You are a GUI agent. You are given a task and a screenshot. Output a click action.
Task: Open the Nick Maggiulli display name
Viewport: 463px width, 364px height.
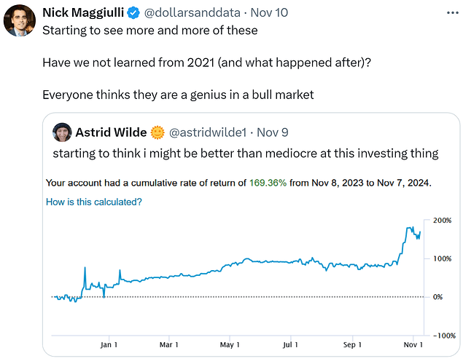click(83, 12)
